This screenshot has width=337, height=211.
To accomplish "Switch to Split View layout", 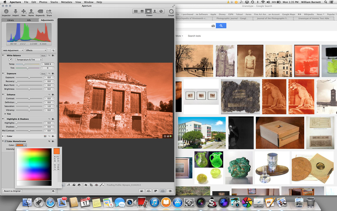I will (142, 11).
